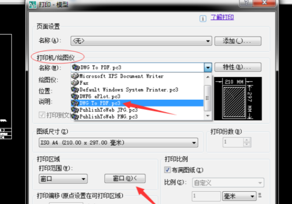
Task: Click the help question mark button
Action: (246, 3)
